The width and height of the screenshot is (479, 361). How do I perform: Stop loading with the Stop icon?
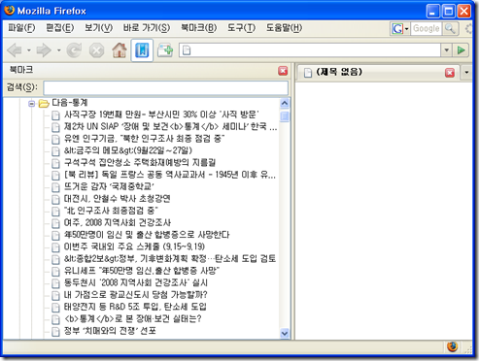[x=96, y=50]
